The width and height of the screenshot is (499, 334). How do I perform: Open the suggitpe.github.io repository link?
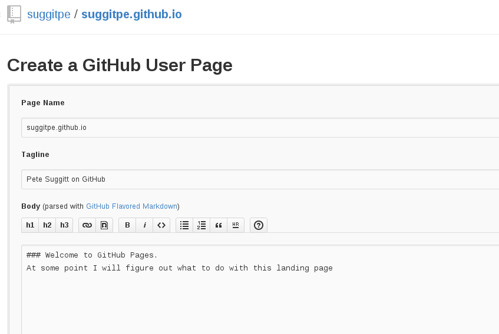[131, 14]
